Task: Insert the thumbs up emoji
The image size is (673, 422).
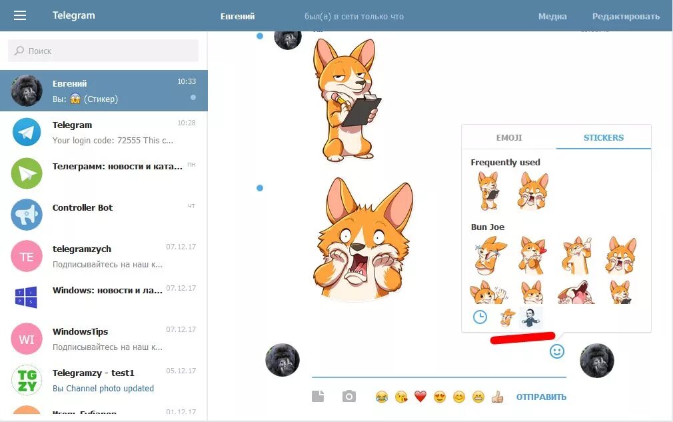Action: coord(498,397)
